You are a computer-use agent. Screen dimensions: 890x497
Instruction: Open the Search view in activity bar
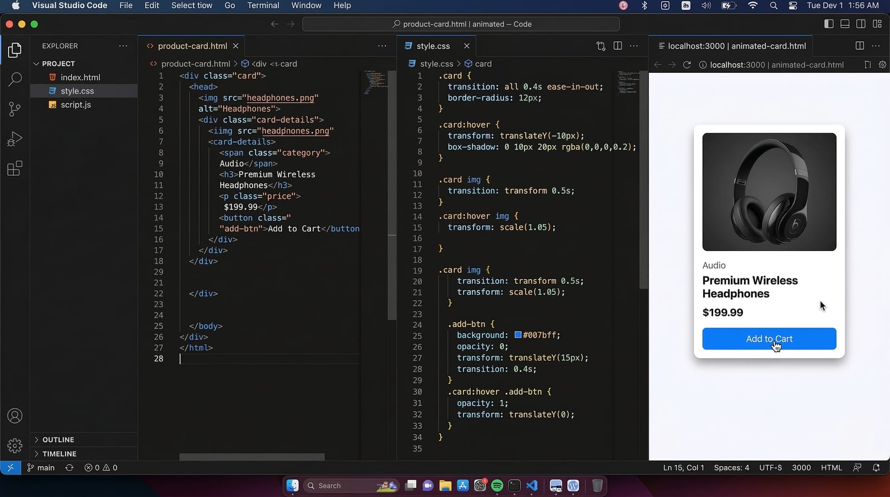click(15, 79)
